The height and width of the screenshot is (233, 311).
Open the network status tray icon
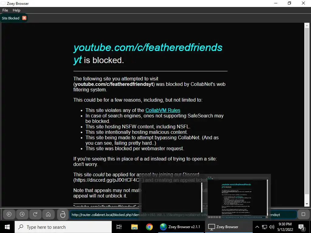click(265, 227)
